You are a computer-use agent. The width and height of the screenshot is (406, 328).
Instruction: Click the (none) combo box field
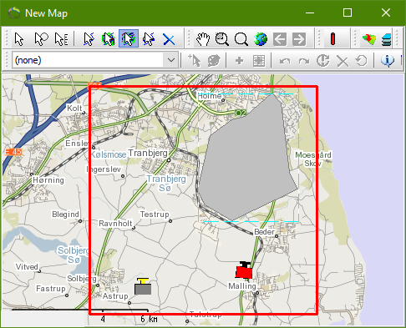click(x=95, y=60)
